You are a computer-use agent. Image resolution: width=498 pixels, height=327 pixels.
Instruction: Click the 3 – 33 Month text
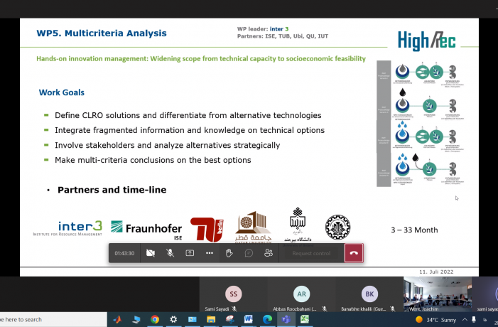[x=414, y=230]
